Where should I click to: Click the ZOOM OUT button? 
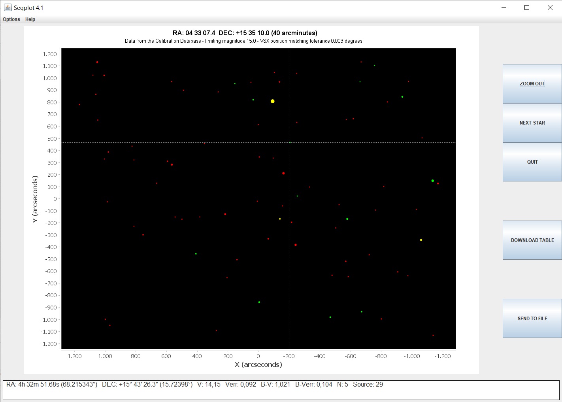(x=532, y=83)
